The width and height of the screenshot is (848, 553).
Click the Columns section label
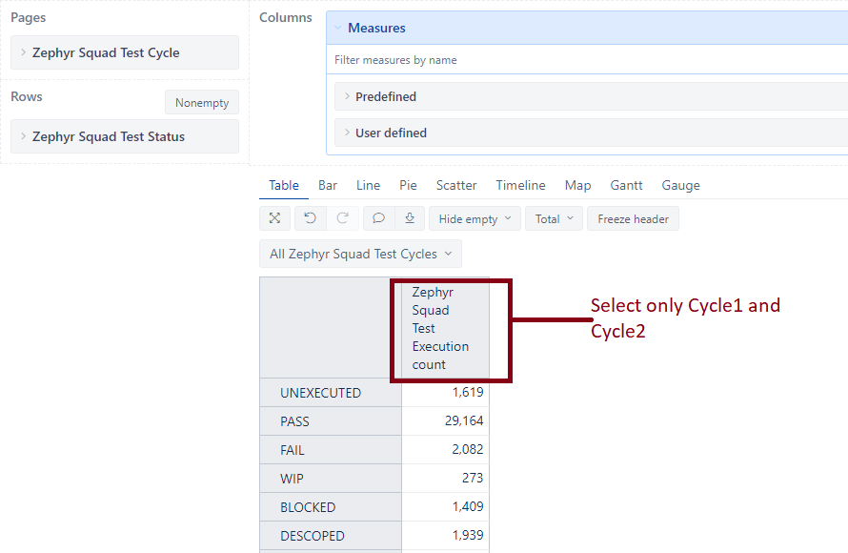coord(286,17)
